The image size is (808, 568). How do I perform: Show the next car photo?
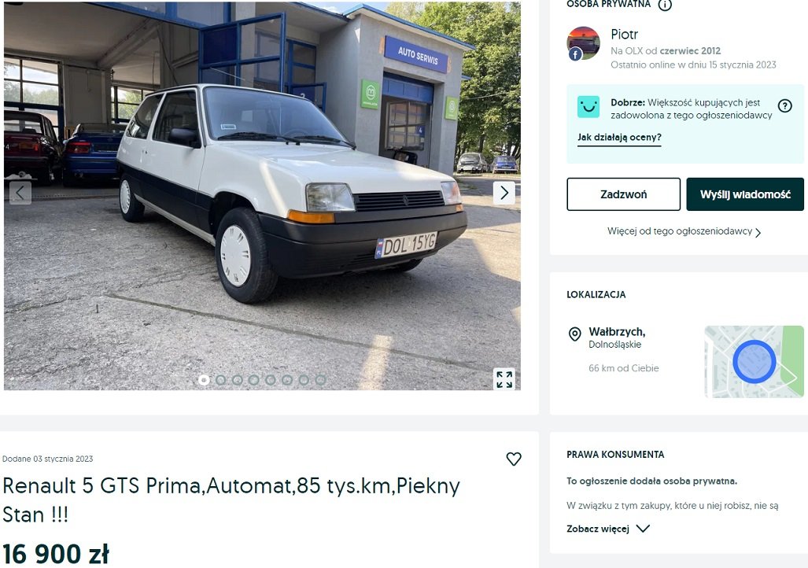coord(504,193)
